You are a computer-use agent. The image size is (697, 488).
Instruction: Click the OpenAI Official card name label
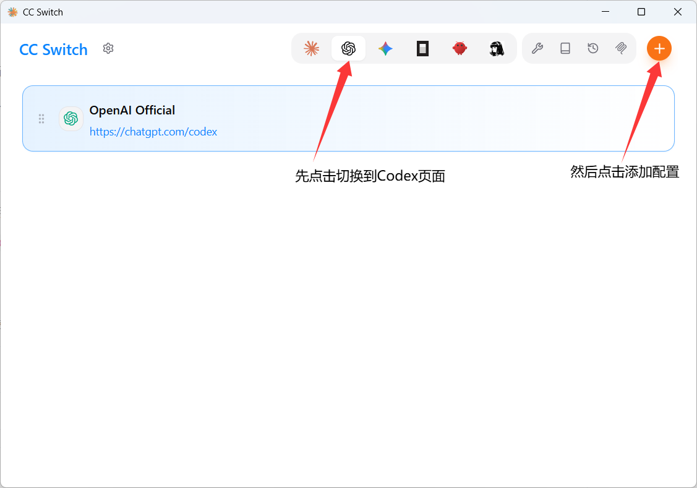[132, 110]
